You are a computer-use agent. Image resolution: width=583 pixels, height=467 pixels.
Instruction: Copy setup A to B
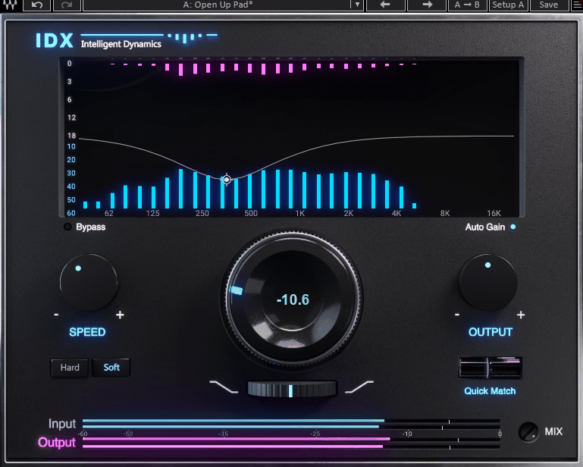(x=467, y=5)
